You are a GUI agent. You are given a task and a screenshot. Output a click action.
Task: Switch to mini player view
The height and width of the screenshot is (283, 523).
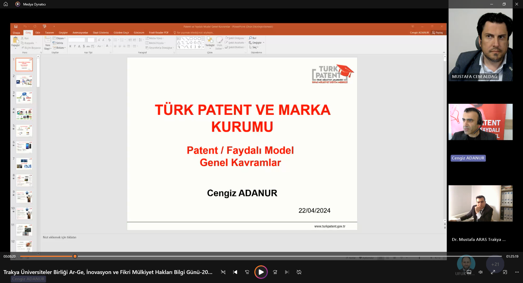[505, 272]
